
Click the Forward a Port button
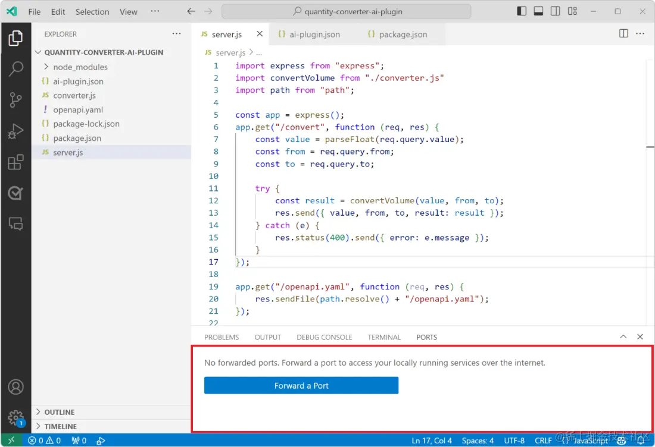[x=301, y=385]
